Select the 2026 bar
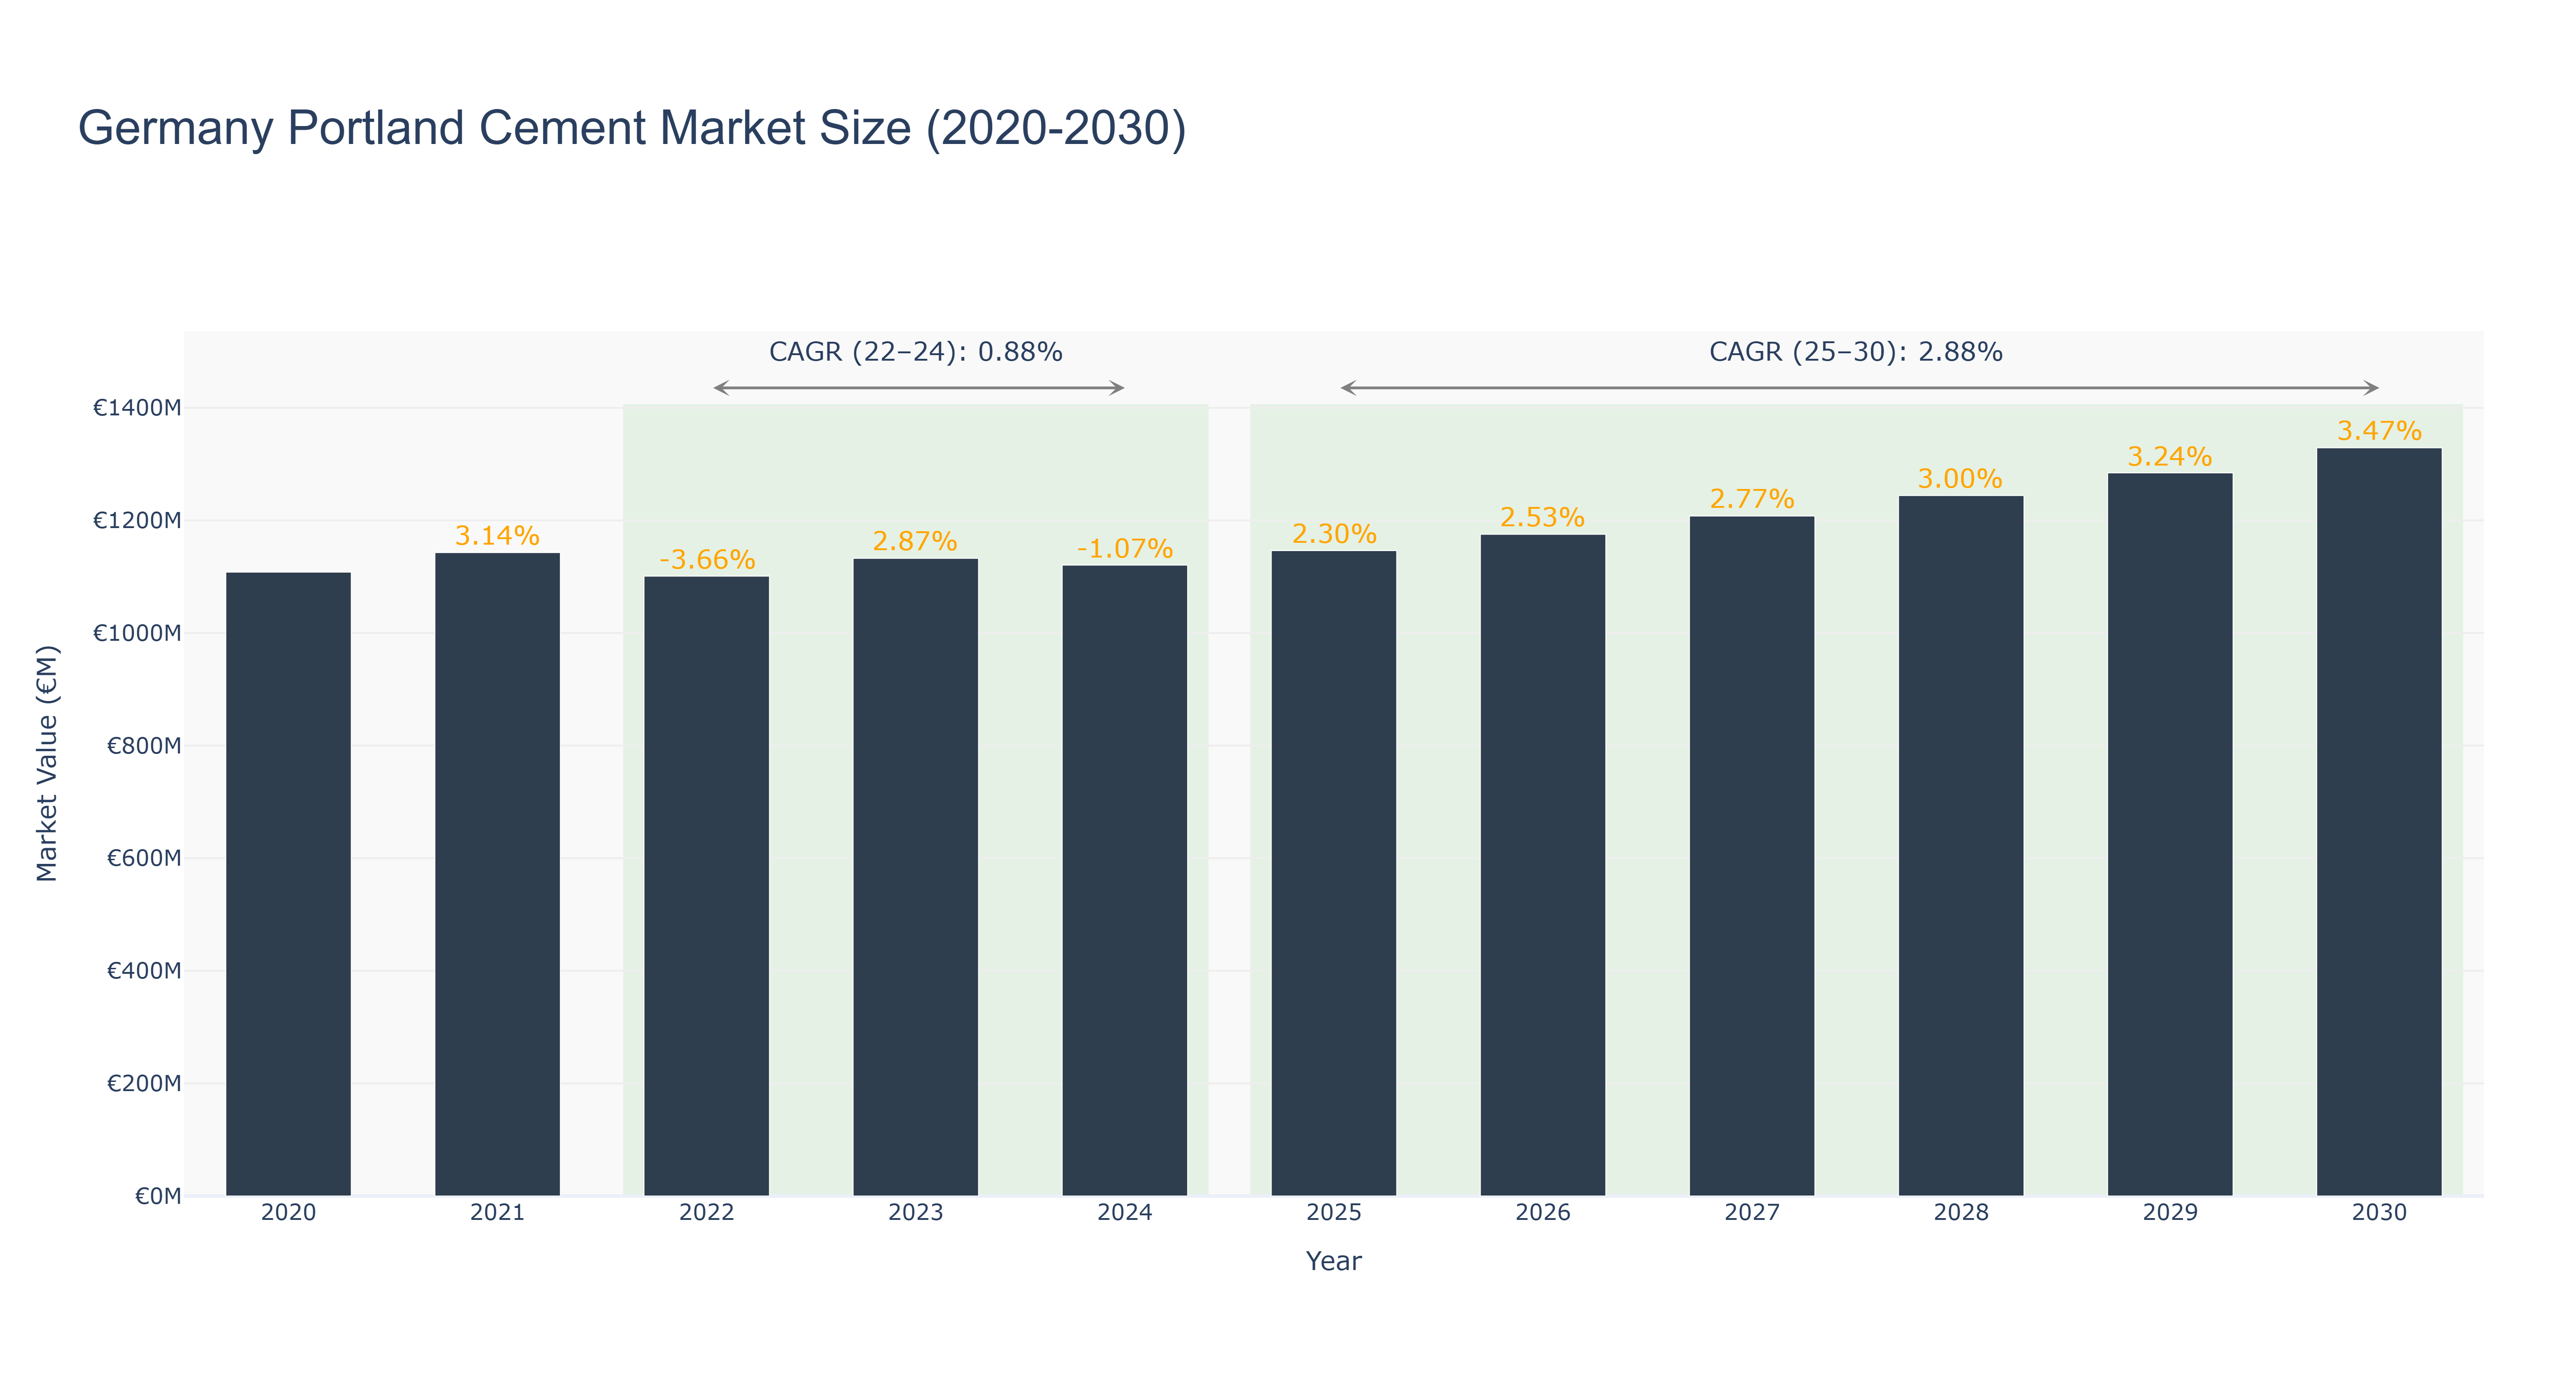Image resolution: width=2576 pixels, height=1380 pixels. [1542, 865]
